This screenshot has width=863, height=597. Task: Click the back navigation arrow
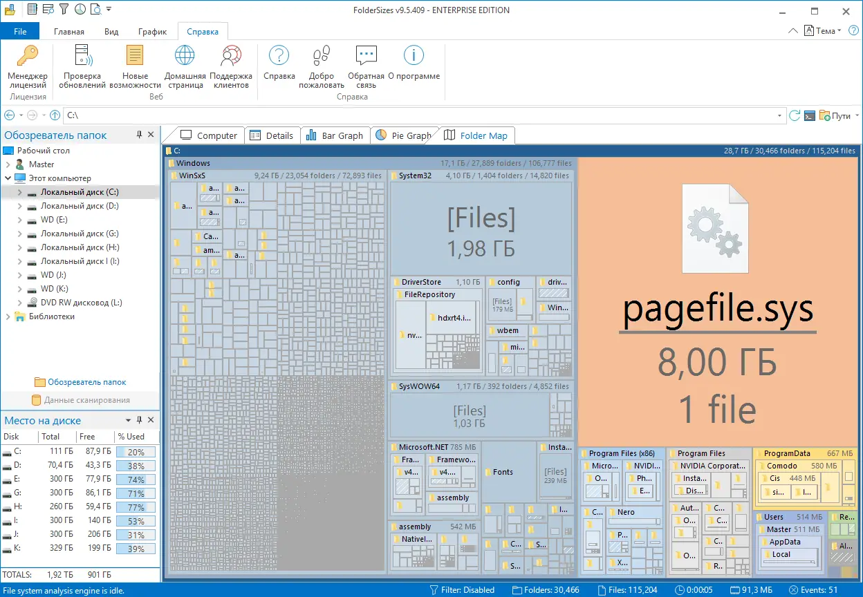click(10, 115)
